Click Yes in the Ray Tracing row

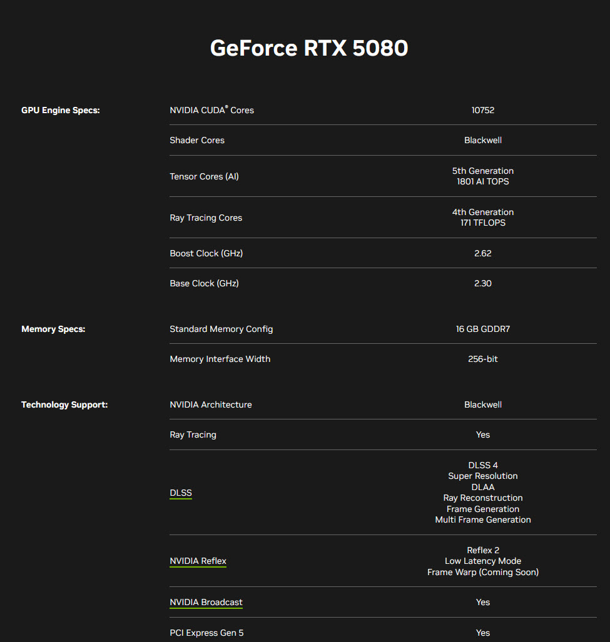point(482,435)
